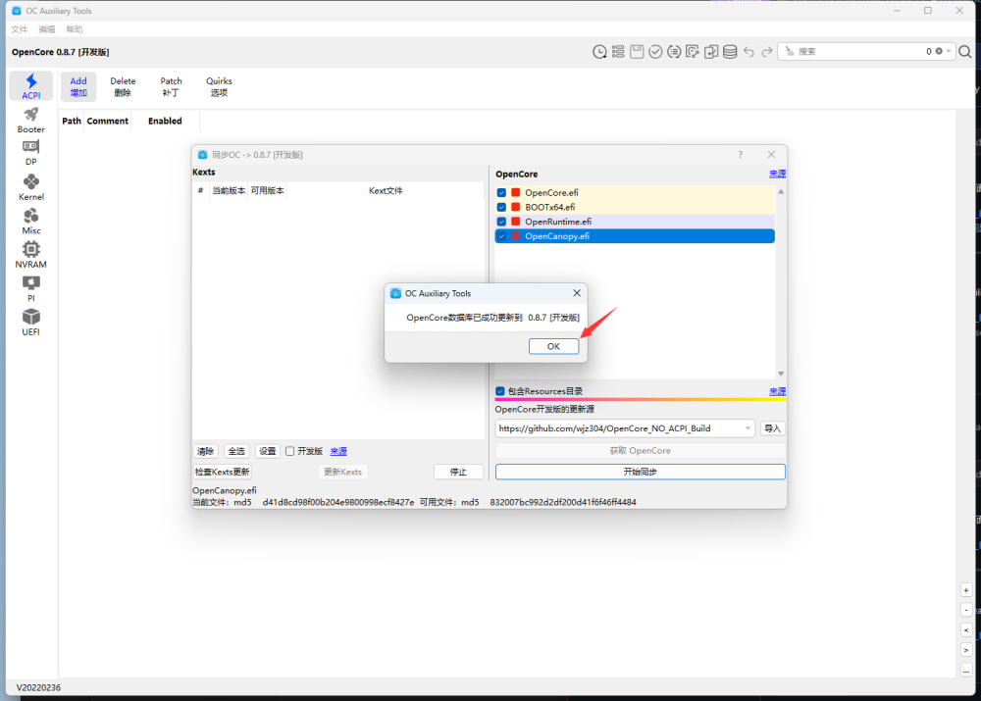981x701 pixels.
Task: Click the 开始同步 button
Action: pyautogui.click(x=640, y=472)
